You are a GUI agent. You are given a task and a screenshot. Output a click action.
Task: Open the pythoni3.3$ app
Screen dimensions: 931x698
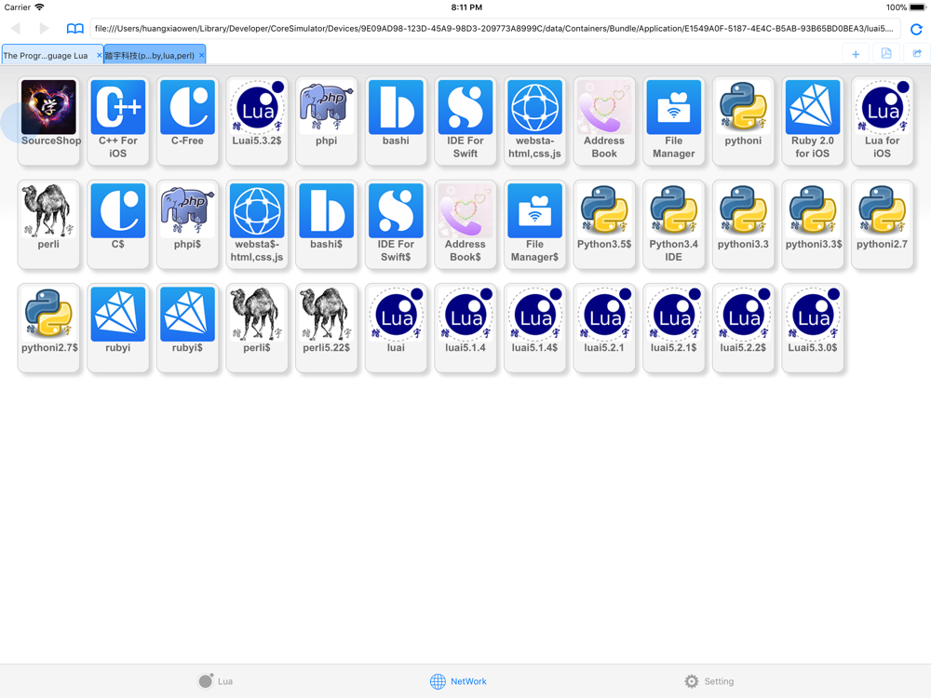813,224
